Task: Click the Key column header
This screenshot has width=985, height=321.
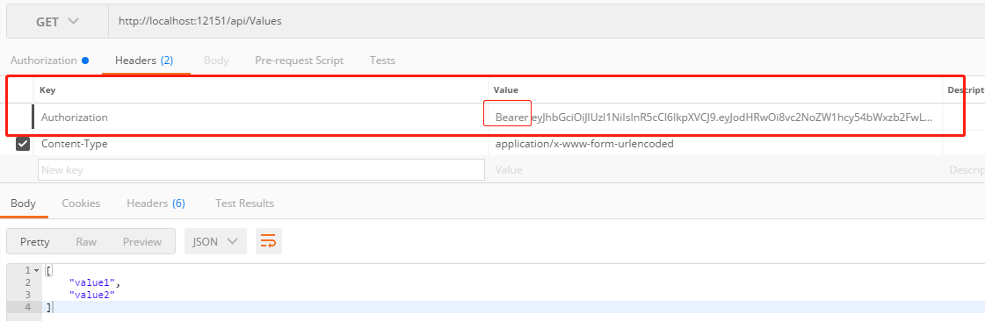Action: coord(47,90)
